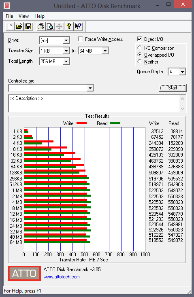Open the File menu
Screen dimensions: 194x297
9,16
